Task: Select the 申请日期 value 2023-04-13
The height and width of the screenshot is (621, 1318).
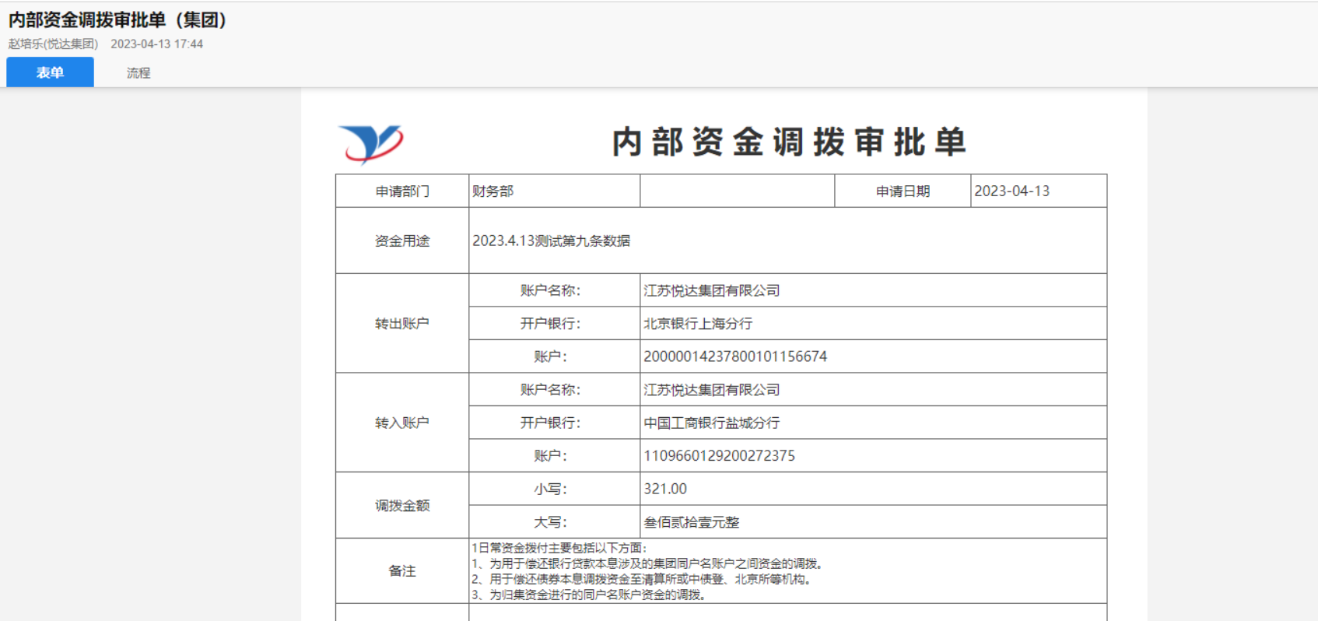Action: coord(1011,191)
